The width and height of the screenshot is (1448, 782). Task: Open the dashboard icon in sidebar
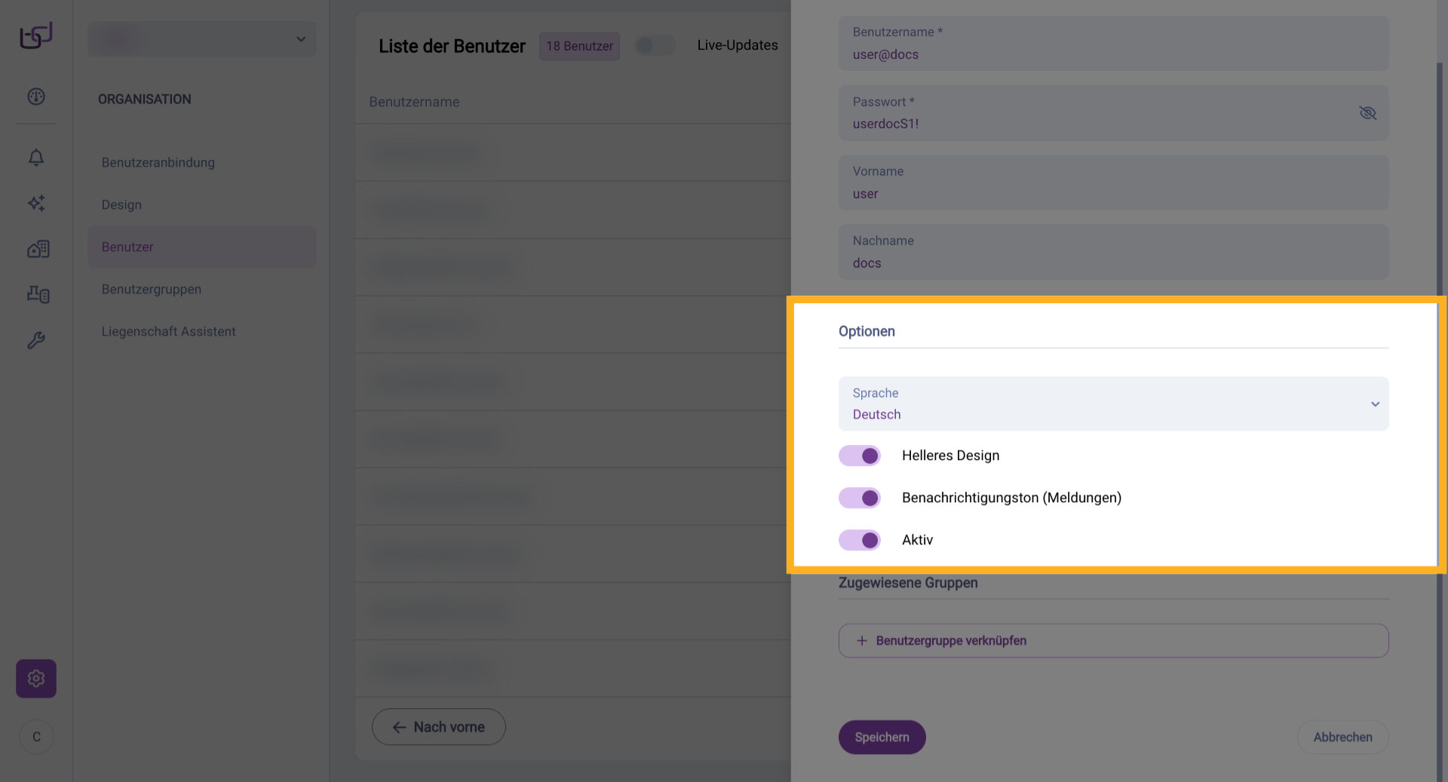pos(36,97)
